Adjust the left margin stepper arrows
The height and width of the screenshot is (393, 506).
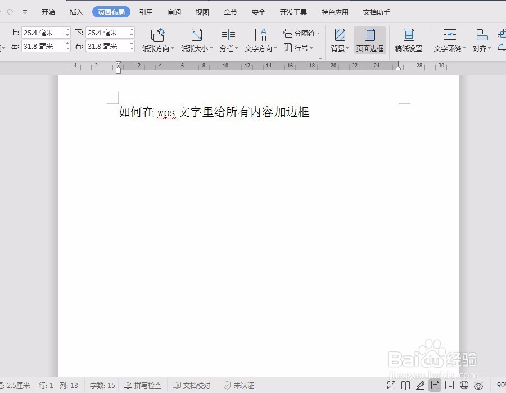pos(67,46)
